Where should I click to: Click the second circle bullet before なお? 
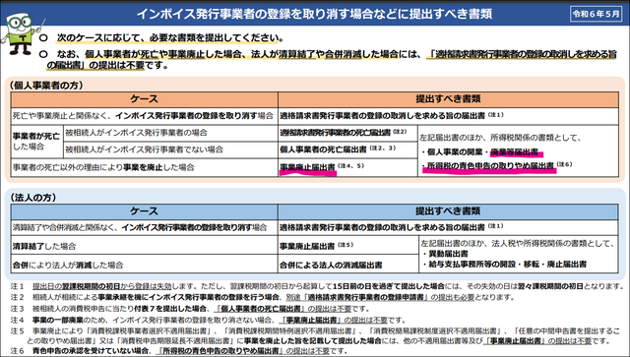(x=43, y=54)
